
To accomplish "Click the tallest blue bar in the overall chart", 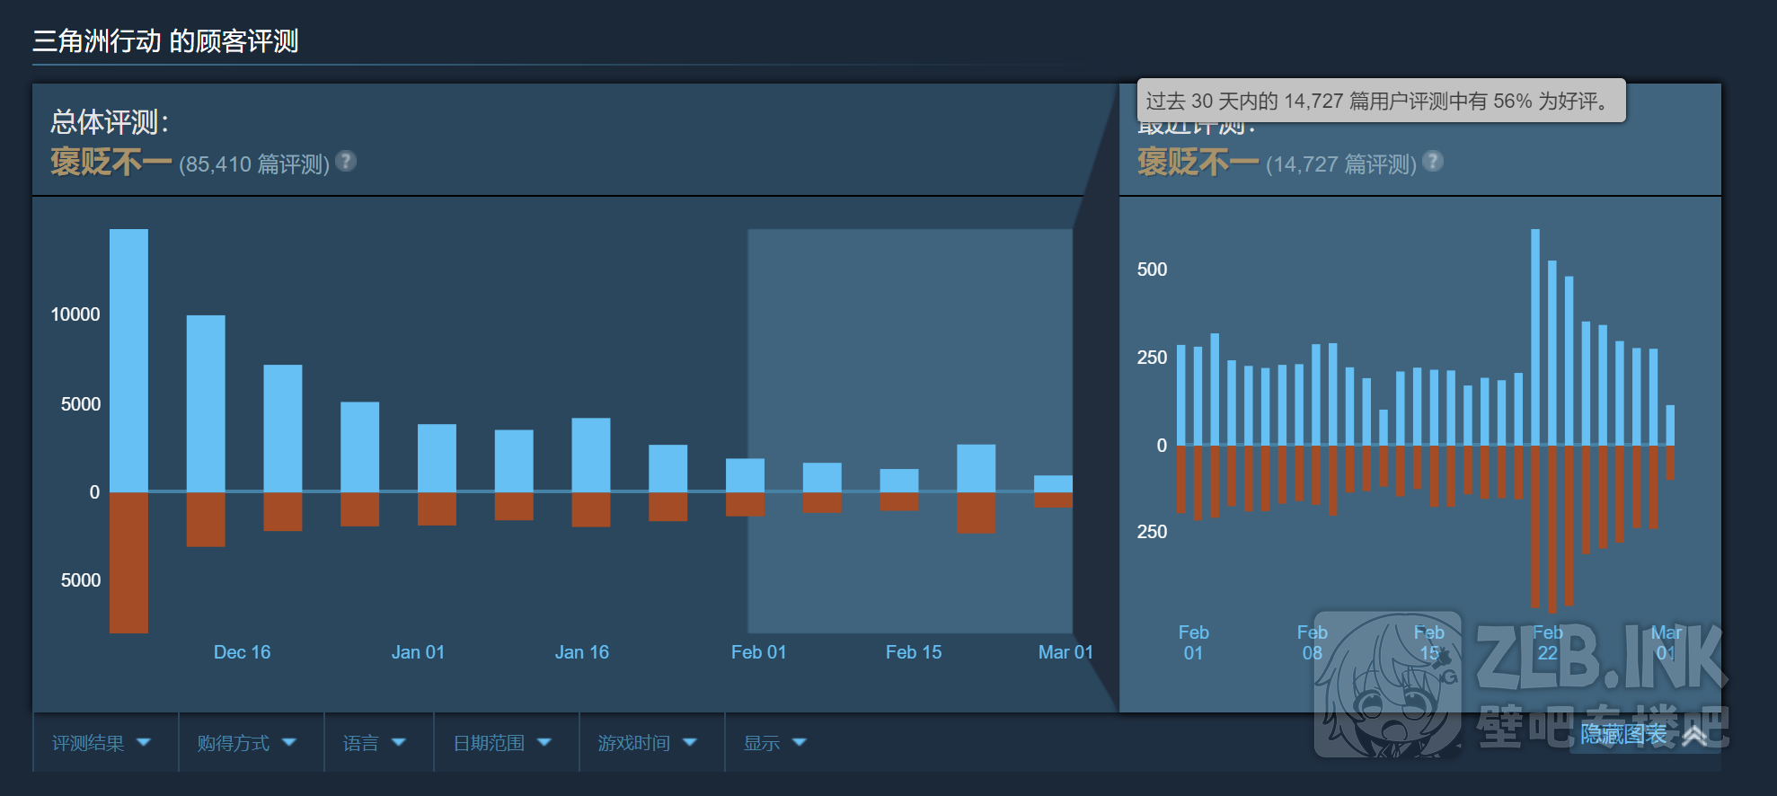I will click(128, 359).
